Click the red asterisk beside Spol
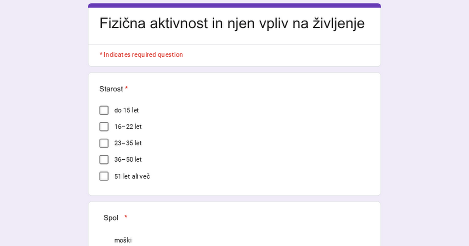This screenshot has height=246, width=469. pos(126,217)
